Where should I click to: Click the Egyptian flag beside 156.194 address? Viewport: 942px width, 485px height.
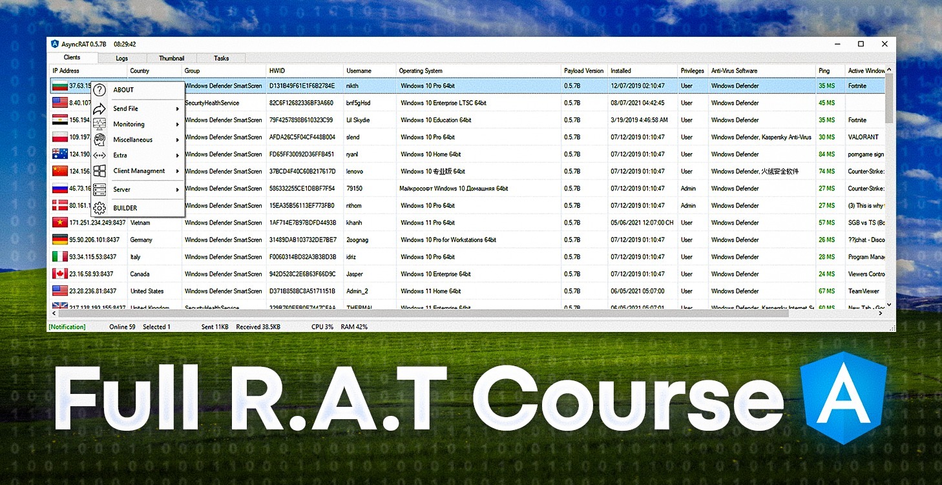60,119
